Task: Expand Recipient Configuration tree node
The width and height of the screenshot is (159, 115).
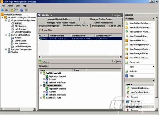Action: 6,49
